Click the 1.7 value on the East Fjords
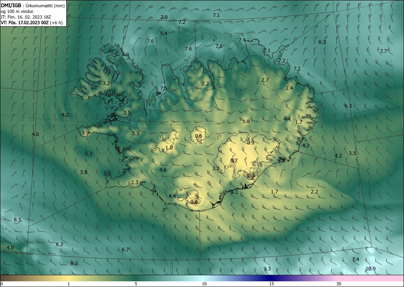The height and width of the screenshot is (287, 404). (x=299, y=122)
